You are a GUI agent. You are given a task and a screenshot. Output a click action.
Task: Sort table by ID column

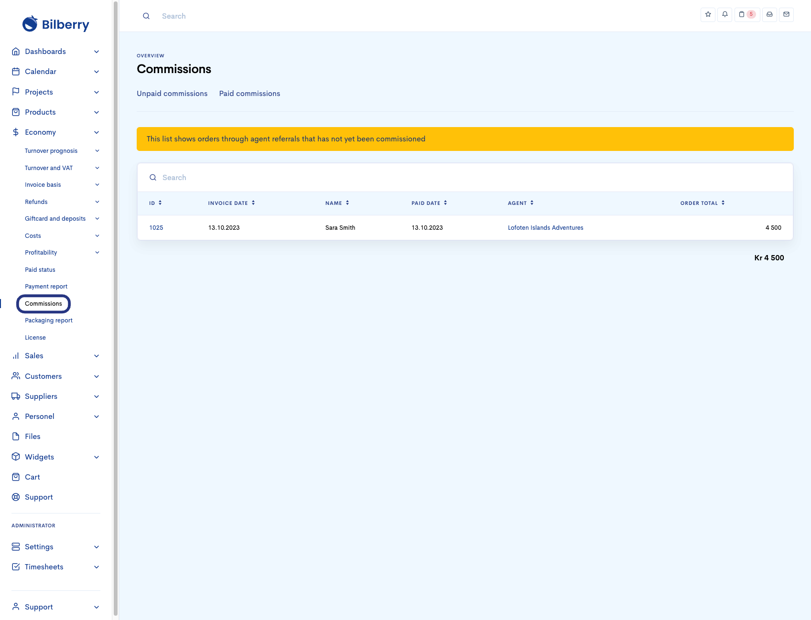pos(155,203)
